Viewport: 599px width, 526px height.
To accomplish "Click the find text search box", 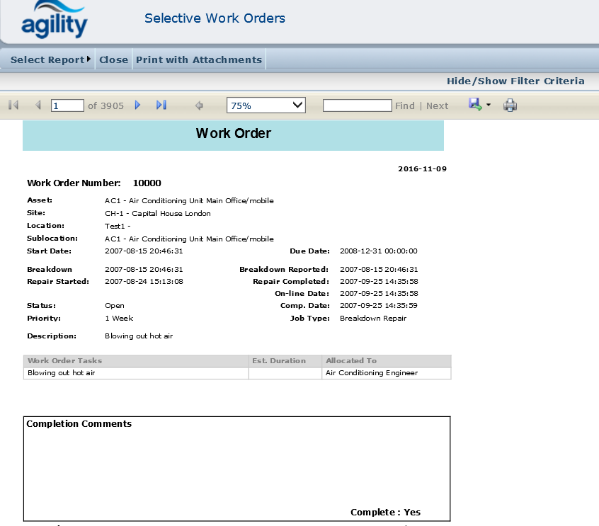I will pyautogui.click(x=357, y=105).
